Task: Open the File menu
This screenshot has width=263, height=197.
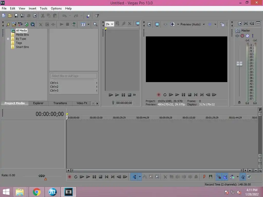Action: 4,8
